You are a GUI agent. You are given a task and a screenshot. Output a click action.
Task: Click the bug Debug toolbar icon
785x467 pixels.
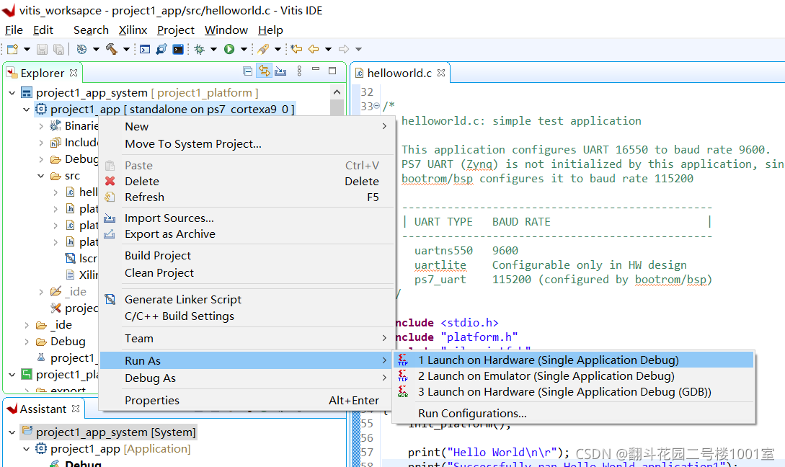[199, 49]
